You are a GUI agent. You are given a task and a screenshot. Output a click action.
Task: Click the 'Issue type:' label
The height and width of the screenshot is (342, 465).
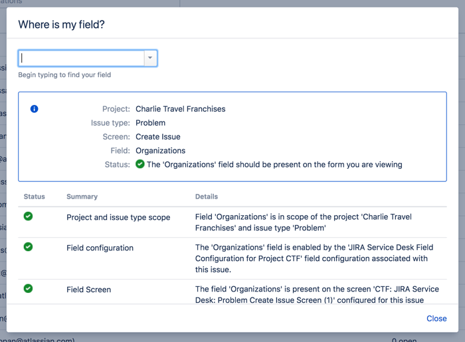tap(110, 123)
